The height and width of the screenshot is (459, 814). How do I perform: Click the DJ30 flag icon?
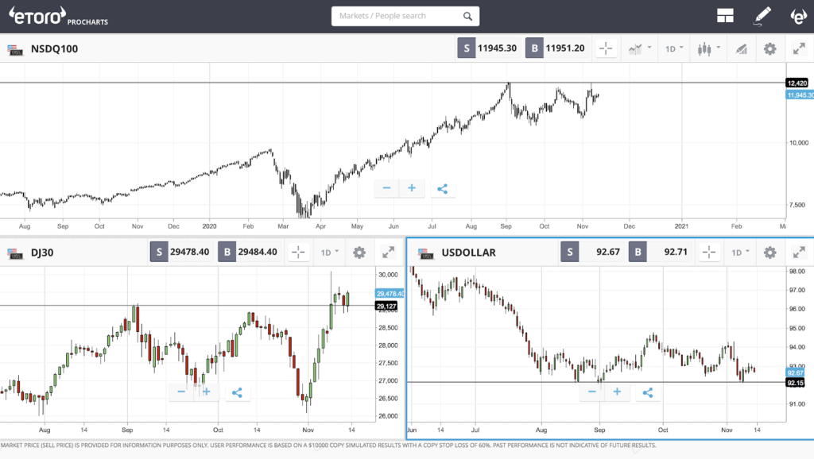[15, 253]
